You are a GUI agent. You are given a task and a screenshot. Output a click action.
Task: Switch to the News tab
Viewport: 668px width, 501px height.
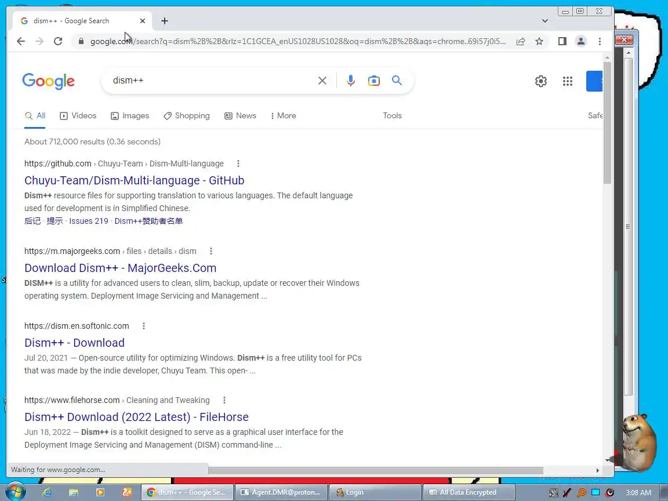tap(240, 116)
